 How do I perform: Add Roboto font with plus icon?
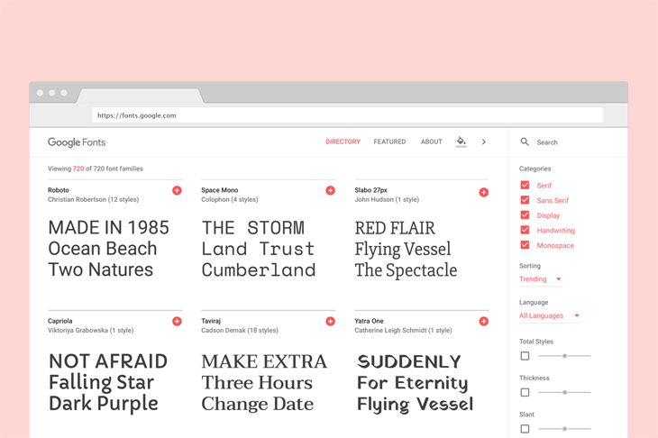(177, 190)
